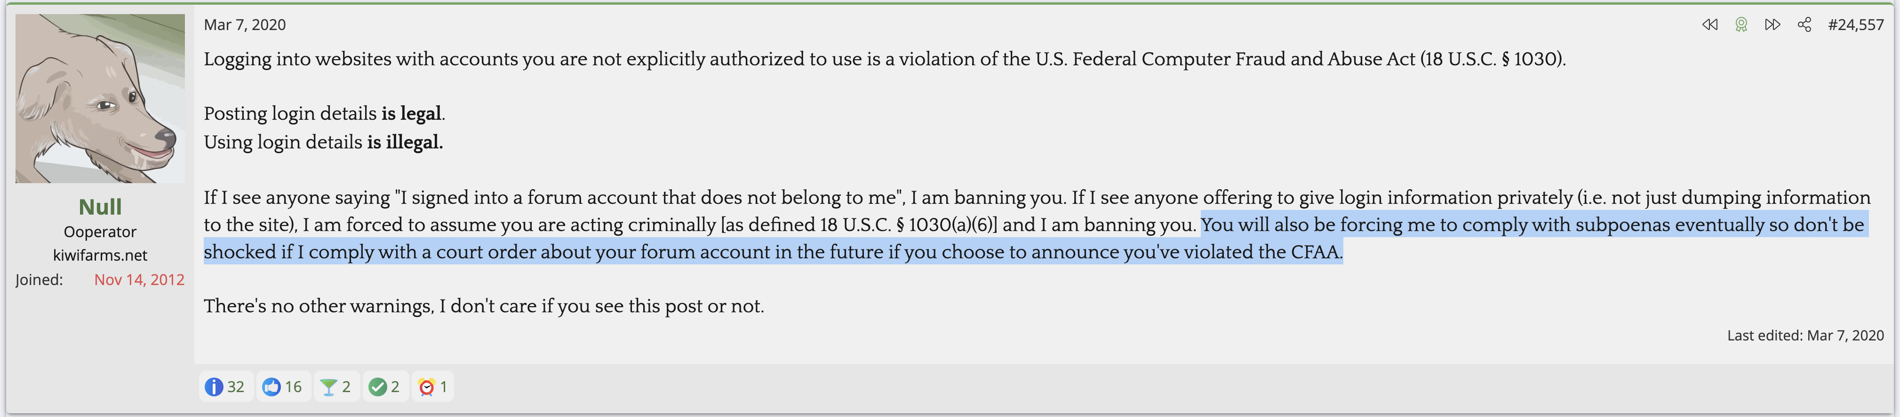Click the "There's no other warnings" sentence
This screenshot has height=417, width=1900.
[483, 307]
